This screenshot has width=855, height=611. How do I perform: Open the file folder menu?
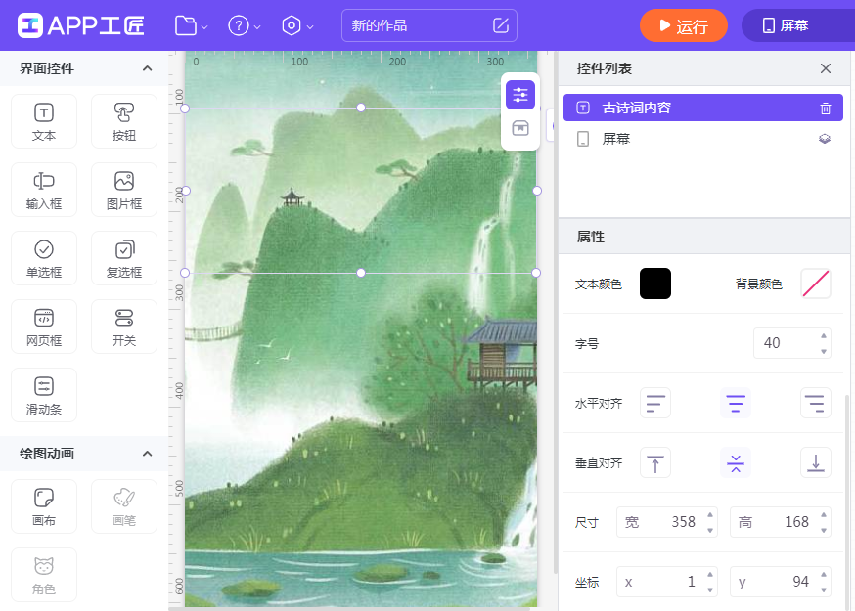pos(191,25)
